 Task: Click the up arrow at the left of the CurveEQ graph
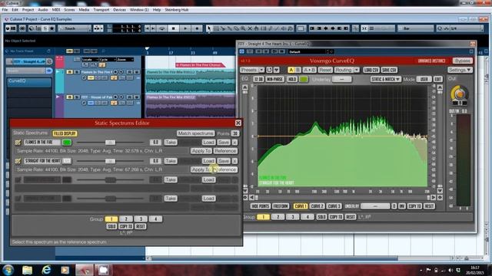point(245,87)
